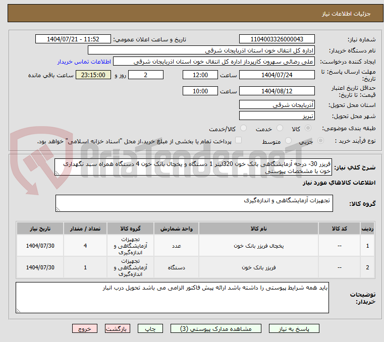
Task: Click the response deadline date 1404/07/24
Action: 277,75
